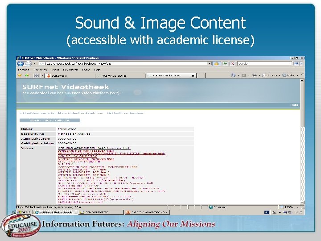This screenshot has height=241, width=321.
Task: Click the Quick Tabs icon
Action: [x=37, y=75]
